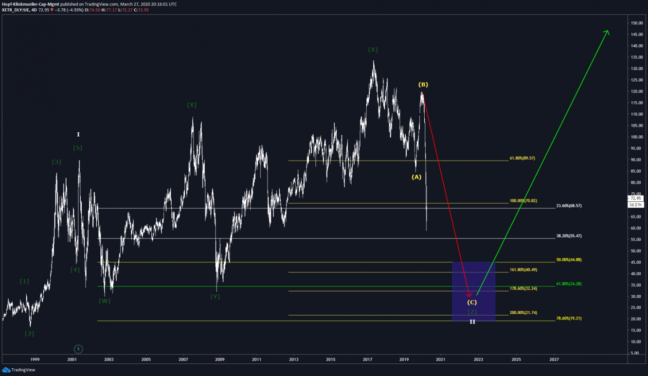Select the 23.60%(68.57) retracement label
Viewport: 648px width, 376px height.
click(x=569, y=206)
